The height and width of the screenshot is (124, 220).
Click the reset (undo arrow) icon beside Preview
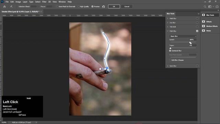103,7
